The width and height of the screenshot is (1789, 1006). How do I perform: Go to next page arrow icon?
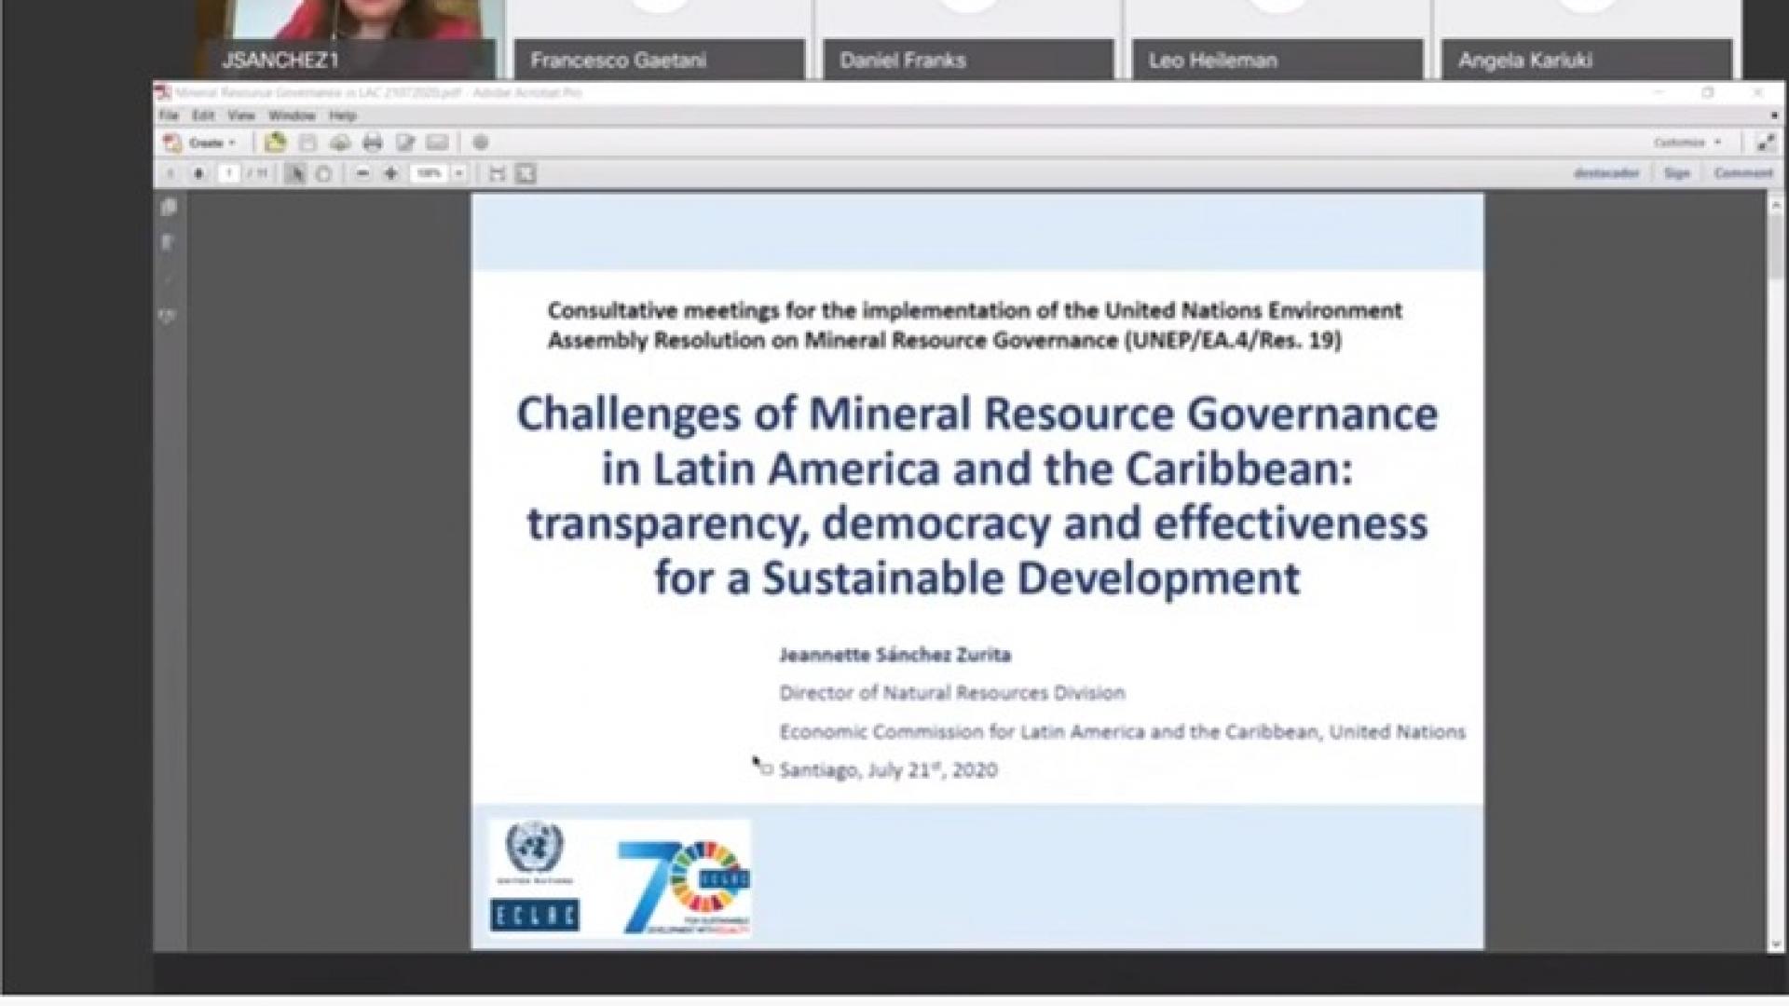[198, 174]
